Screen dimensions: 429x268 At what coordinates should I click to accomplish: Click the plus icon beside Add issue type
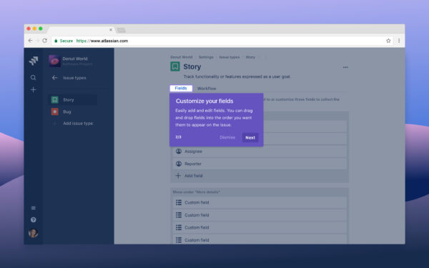click(55, 124)
